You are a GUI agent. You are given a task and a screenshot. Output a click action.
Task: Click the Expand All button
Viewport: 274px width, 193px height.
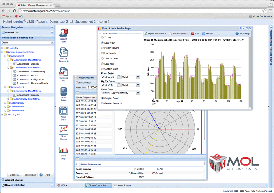coord(15,175)
